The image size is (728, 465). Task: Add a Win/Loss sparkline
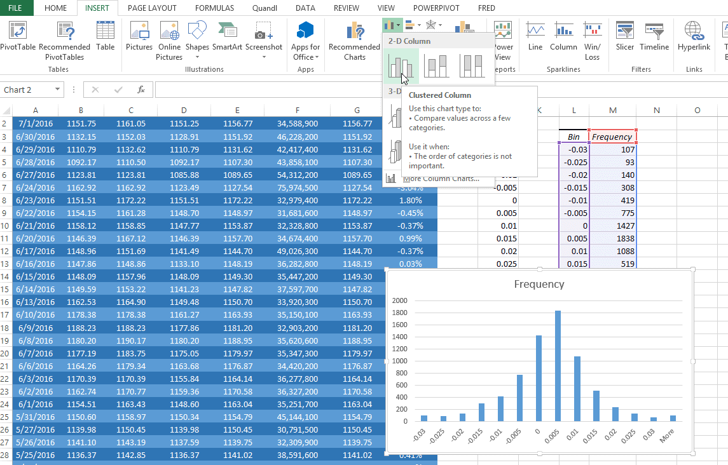(x=592, y=41)
